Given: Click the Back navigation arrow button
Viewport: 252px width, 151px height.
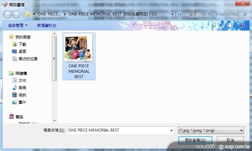Looking at the screenshot, I should pyautogui.click(x=7, y=15).
